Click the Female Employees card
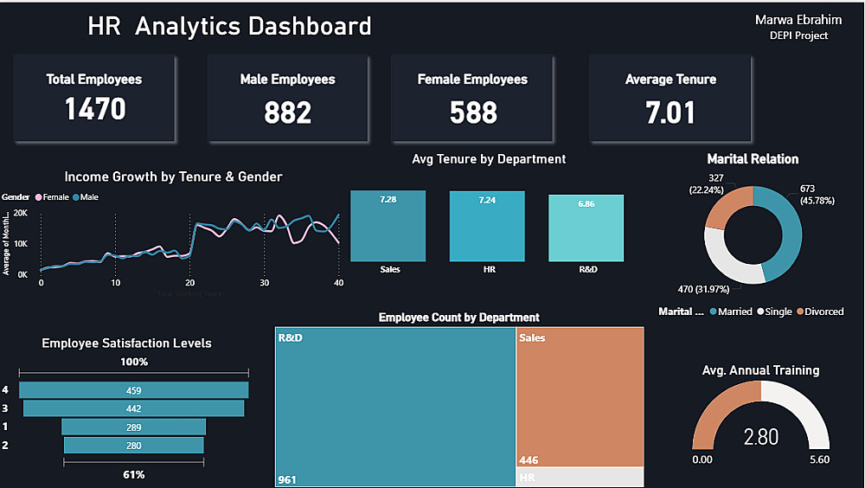This screenshot has height=488, width=865. [x=472, y=99]
